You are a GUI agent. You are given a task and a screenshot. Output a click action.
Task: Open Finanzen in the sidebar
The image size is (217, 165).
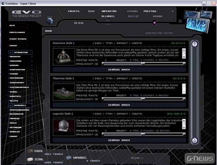(x=14, y=118)
